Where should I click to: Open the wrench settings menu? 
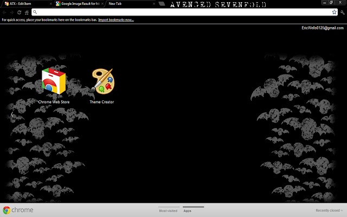pyautogui.click(x=343, y=12)
